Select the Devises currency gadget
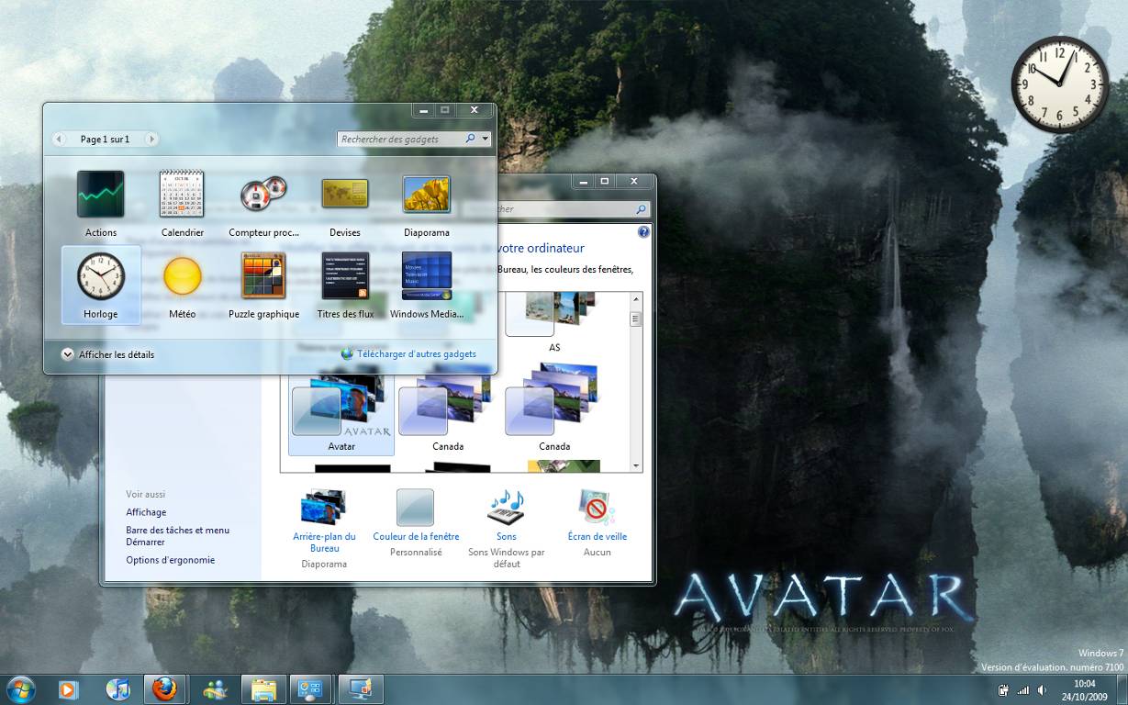Image resolution: width=1128 pixels, height=705 pixels. click(x=345, y=204)
